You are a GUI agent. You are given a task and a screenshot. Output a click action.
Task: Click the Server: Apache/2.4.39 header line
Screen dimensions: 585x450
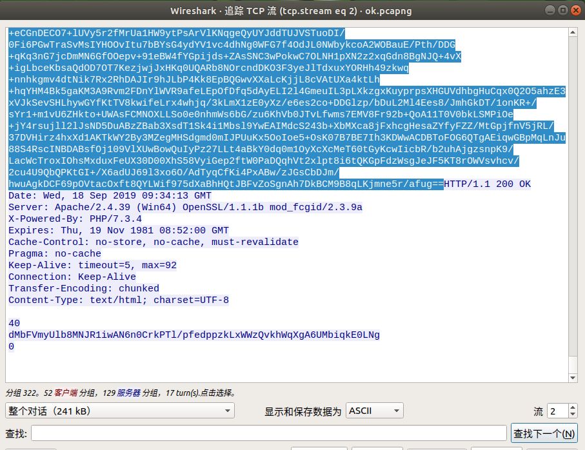pos(185,208)
